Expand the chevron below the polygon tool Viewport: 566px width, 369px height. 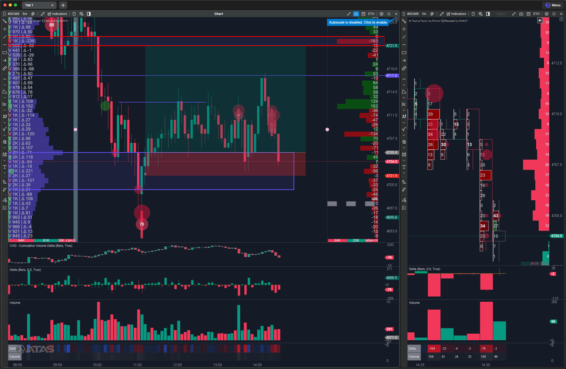(x=4, y=98)
